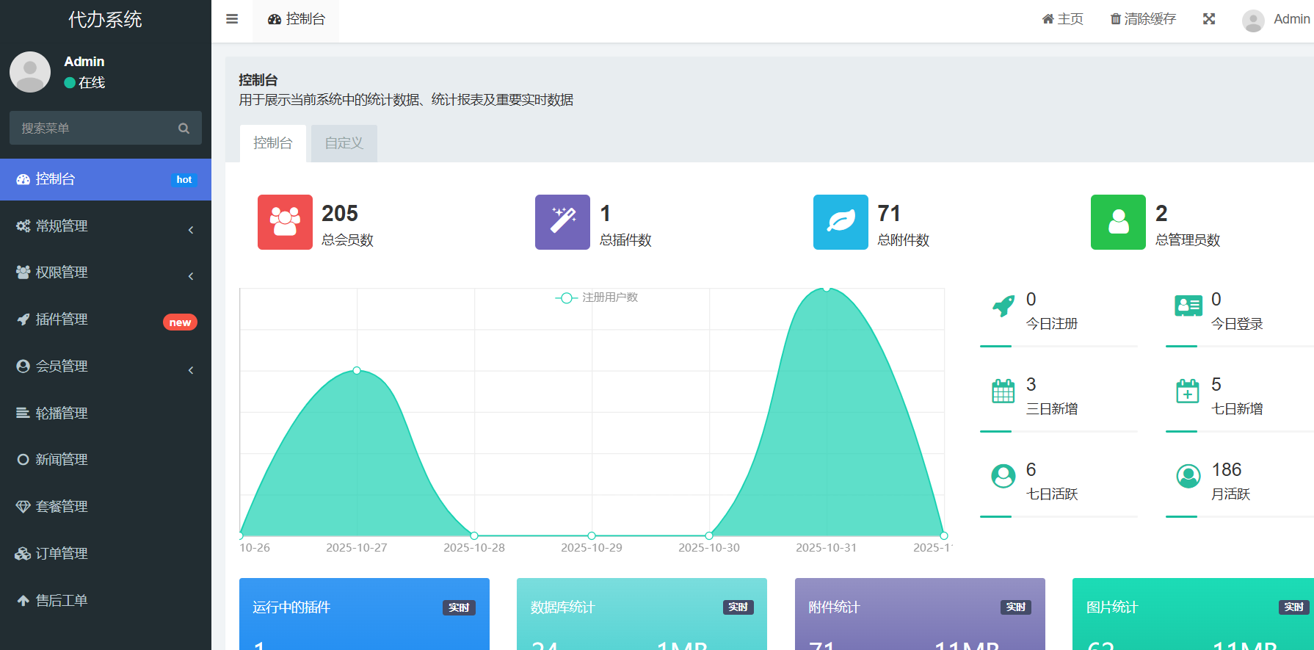Screen dimensions: 1314x650
Task: Expand the 权限管理 sidebar menu
Action: click(x=106, y=272)
